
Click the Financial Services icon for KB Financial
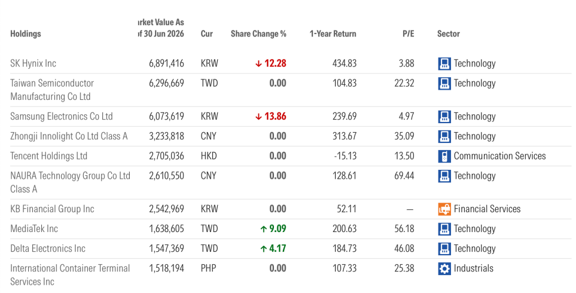[x=444, y=209]
